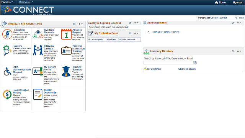Click the Current Documents notepad icon
This screenshot has width=245, height=138.
pos(38,94)
